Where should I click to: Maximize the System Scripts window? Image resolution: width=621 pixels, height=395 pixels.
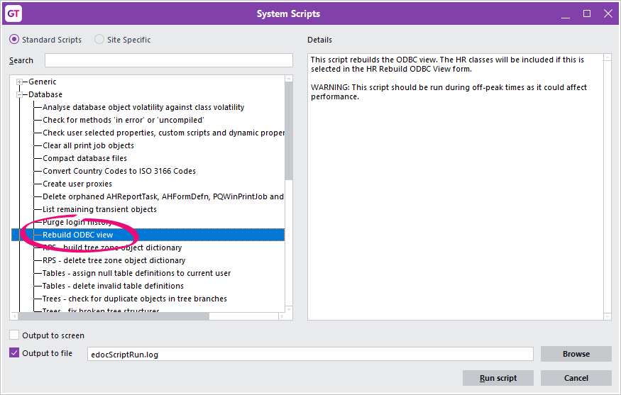coord(587,13)
